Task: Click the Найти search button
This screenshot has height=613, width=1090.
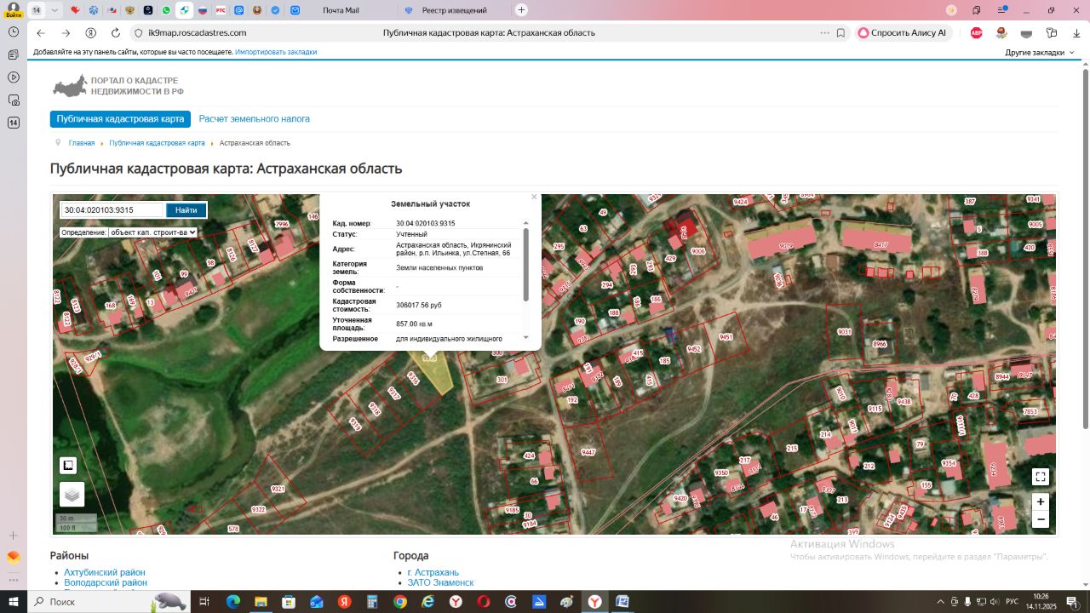Action: (x=186, y=209)
